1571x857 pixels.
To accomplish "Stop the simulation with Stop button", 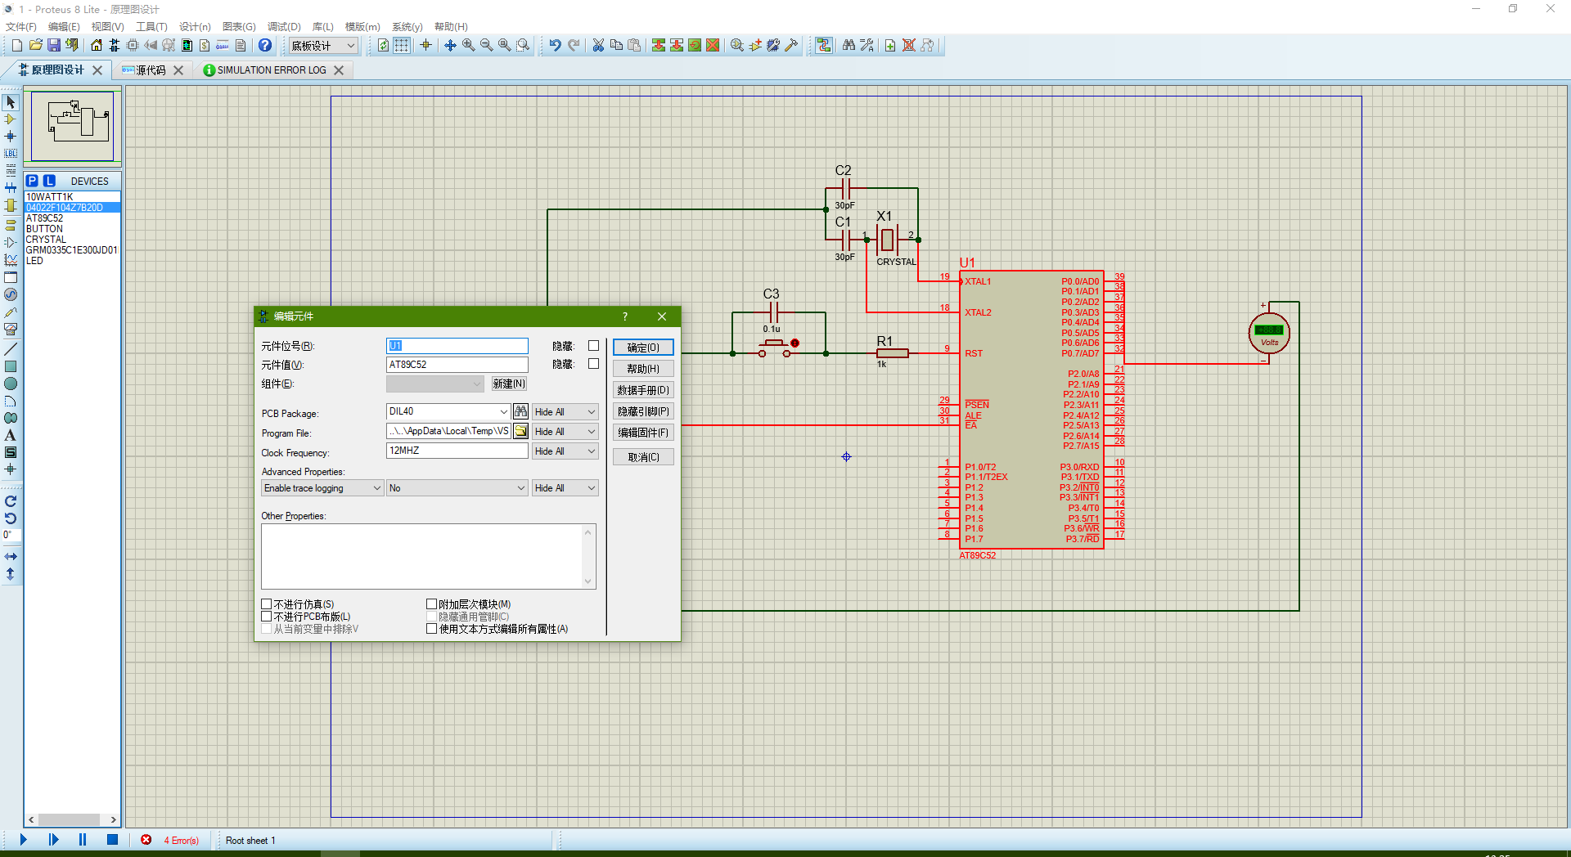I will point(112,840).
